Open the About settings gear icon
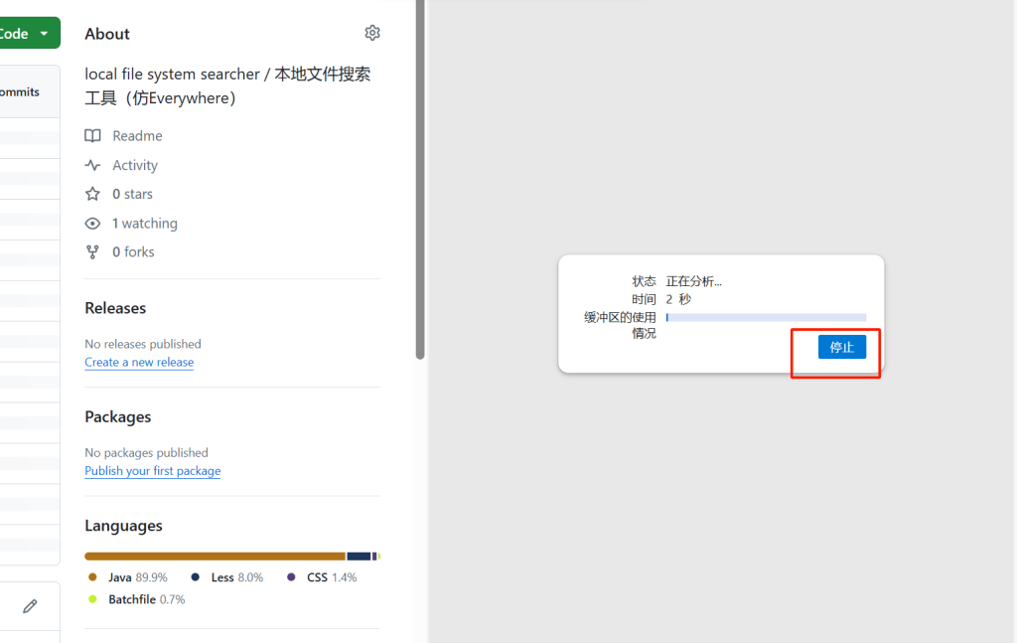The image size is (1017, 643). pos(372,33)
